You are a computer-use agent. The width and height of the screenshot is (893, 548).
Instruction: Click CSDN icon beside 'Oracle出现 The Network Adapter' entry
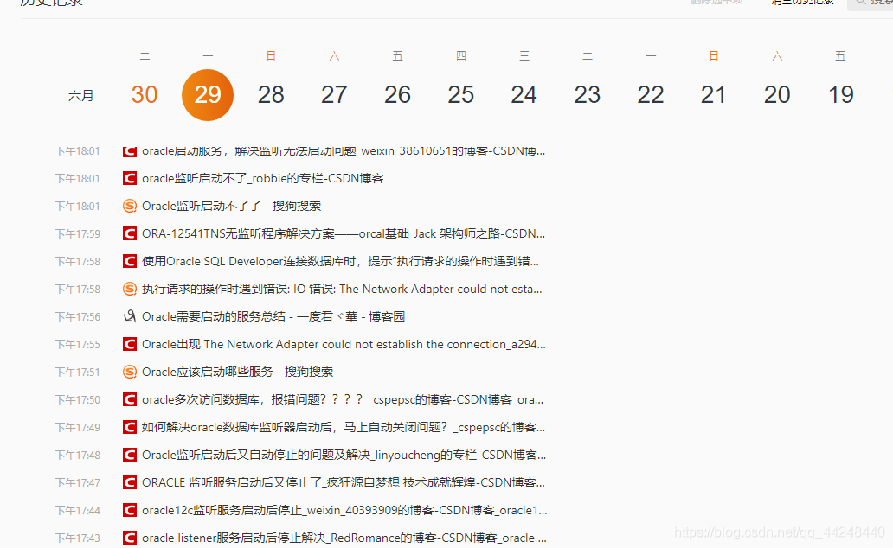pyautogui.click(x=130, y=344)
